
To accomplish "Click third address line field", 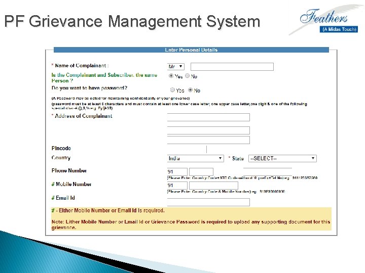I will click(x=208, y=140).
